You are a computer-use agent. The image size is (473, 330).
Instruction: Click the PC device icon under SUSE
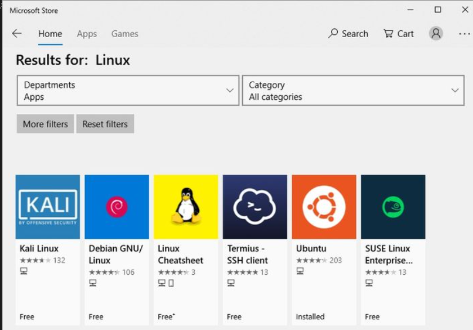point(369,283)
